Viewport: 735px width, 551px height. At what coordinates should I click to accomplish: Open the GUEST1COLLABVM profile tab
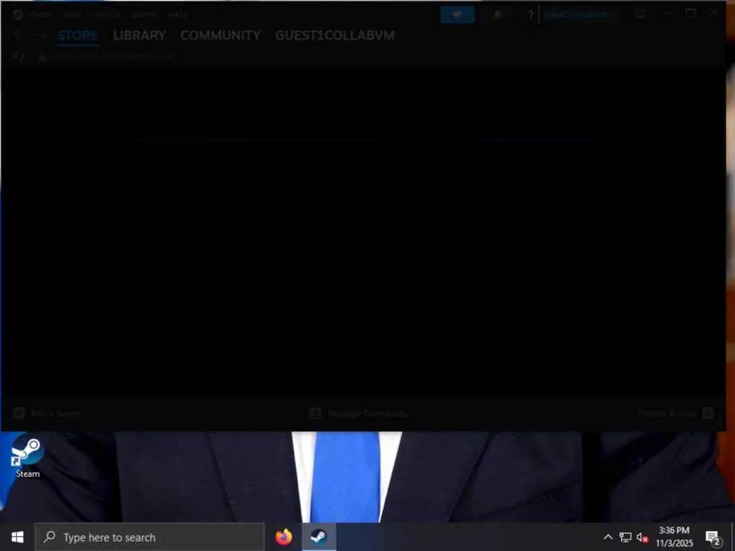[334, 36]
